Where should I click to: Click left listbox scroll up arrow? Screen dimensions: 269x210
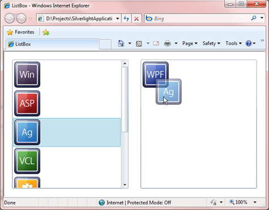[x=125, y=63]
